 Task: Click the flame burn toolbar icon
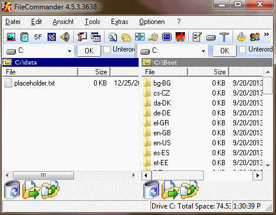180,37
